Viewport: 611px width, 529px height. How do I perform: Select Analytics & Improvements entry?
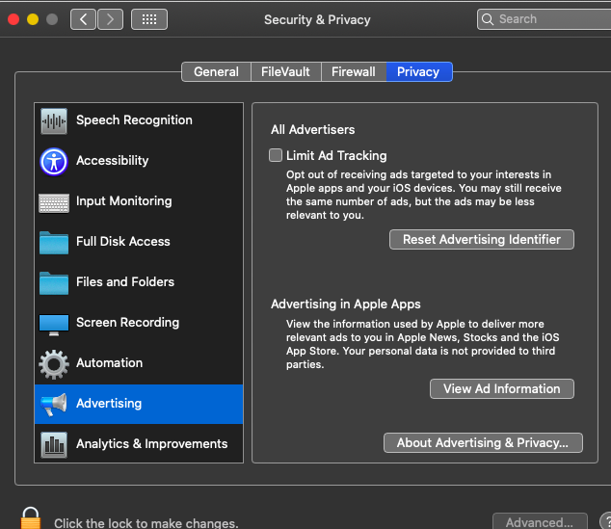tap(139, 443)
